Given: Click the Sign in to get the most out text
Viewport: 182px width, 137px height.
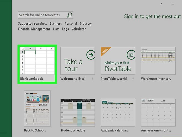Looking at the screenshot, I should (152, 16).
